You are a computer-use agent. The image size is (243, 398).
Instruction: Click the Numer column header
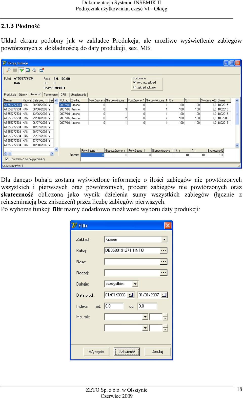click(13, 100)
